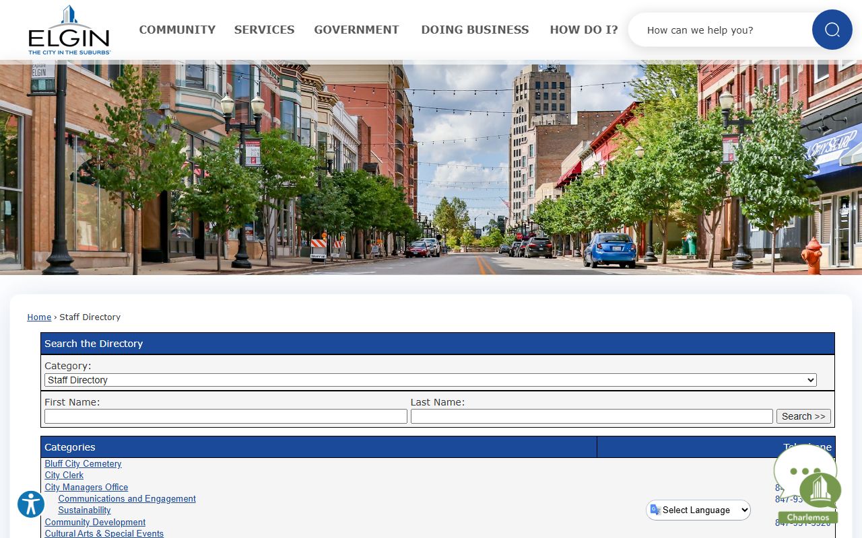The height and width of the screenshot is (538, 862).
Task: Click the 'Staff Directory' breadcrumb text
Action: 90,317
